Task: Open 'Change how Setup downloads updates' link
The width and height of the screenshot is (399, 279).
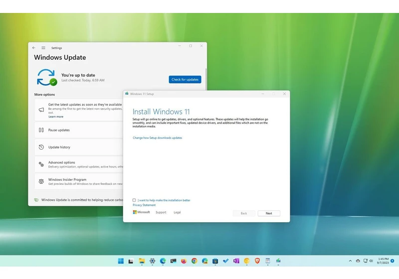Action: 158,138
